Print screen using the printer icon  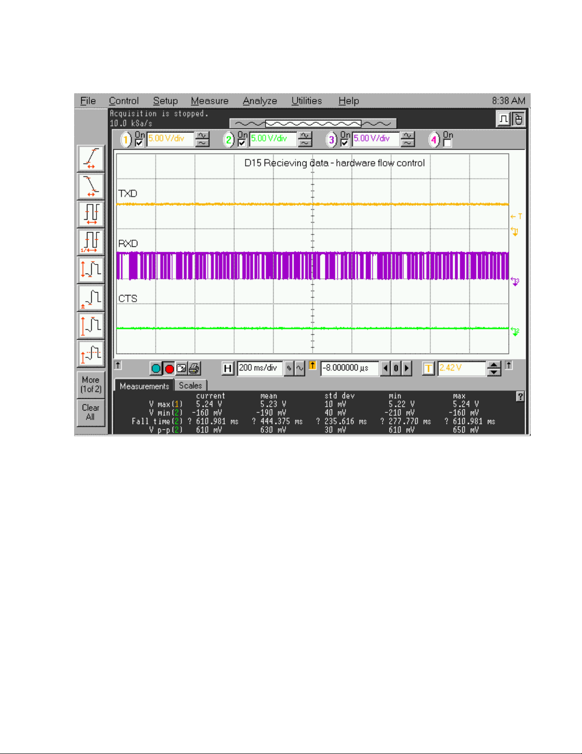pos(194,368)
